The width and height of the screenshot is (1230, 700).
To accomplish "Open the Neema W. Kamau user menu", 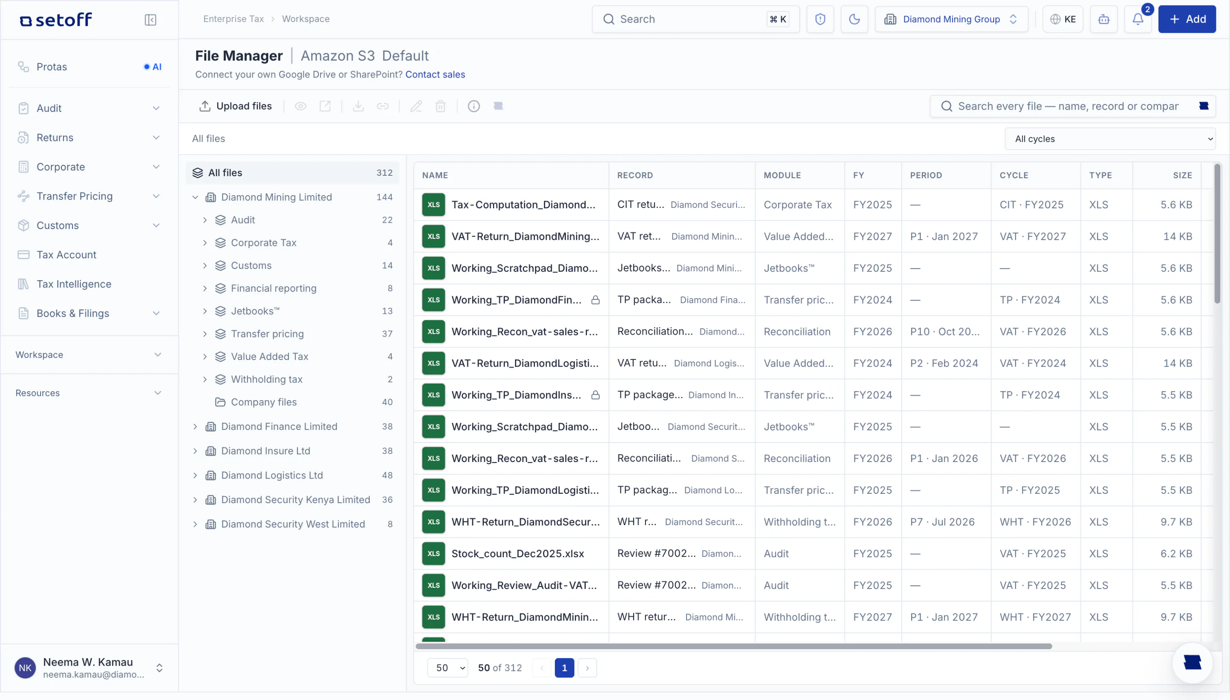I will [89, 667].
